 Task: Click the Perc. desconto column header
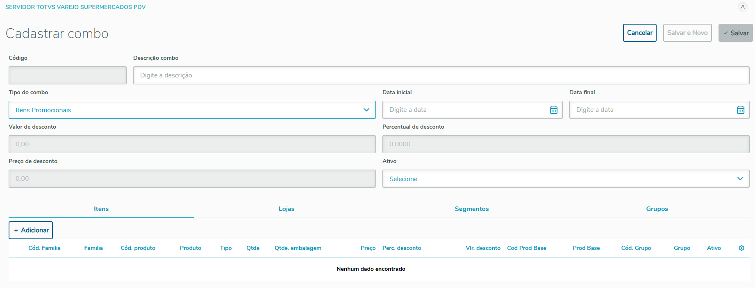click(402, 248)
